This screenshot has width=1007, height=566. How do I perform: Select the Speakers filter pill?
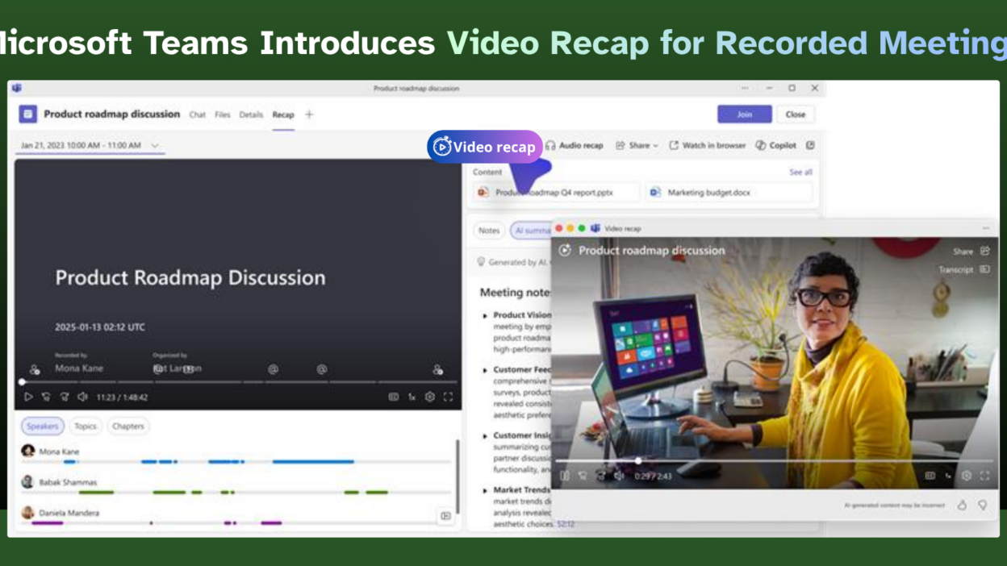pos(43,427)
